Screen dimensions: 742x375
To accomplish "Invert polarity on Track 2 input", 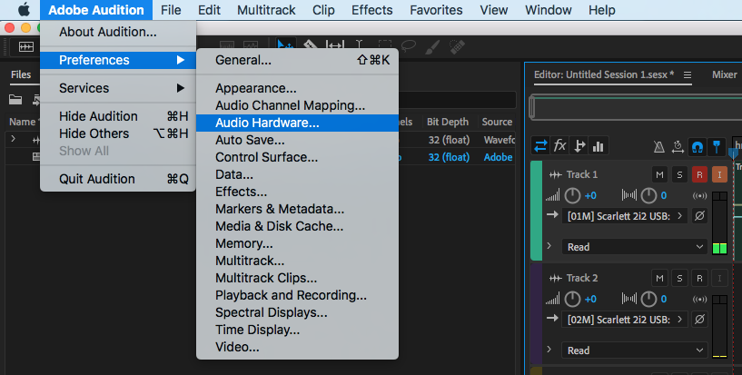I will coord(699,320).
